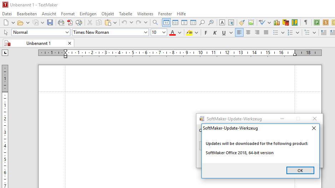Close the Unbenannt 1 document tab
The height and width of the screenshot is (188, 335).
pyautogui.click(x=70, y=43)
